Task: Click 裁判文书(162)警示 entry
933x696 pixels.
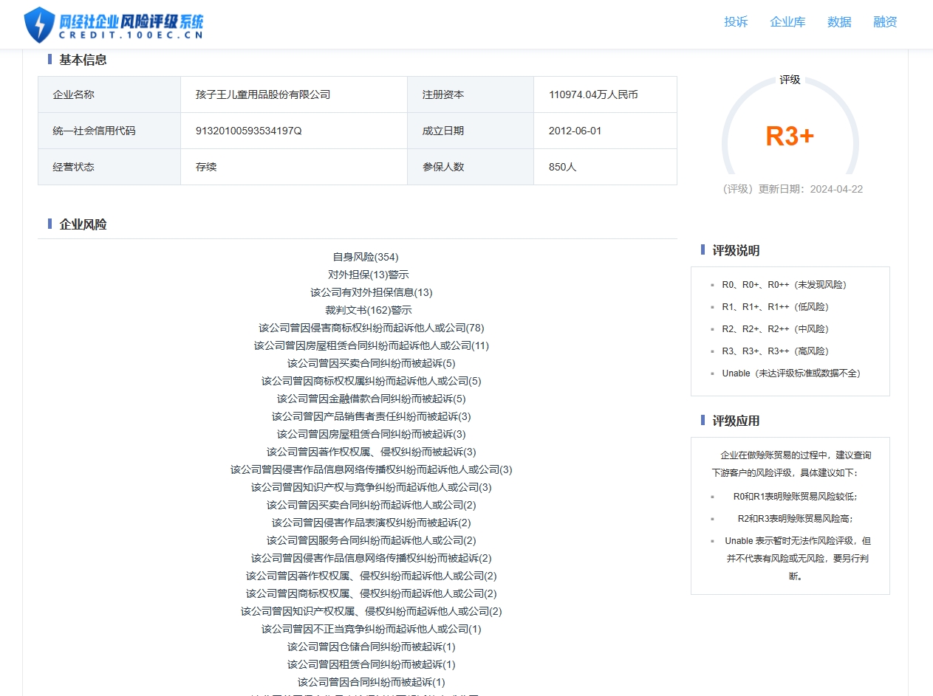Action: [x=369, y=310]
